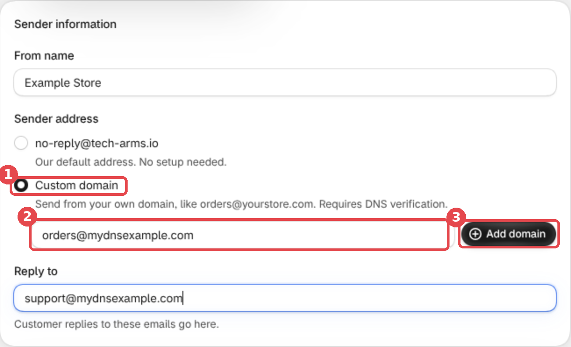Click into the orders@mydnsexample.com address field
Screen dimensions: 571x347
tap(240, 236)
